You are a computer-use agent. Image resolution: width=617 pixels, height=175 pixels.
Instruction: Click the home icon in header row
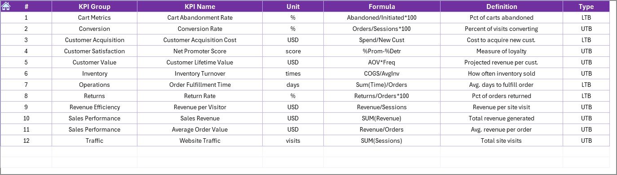6,6
